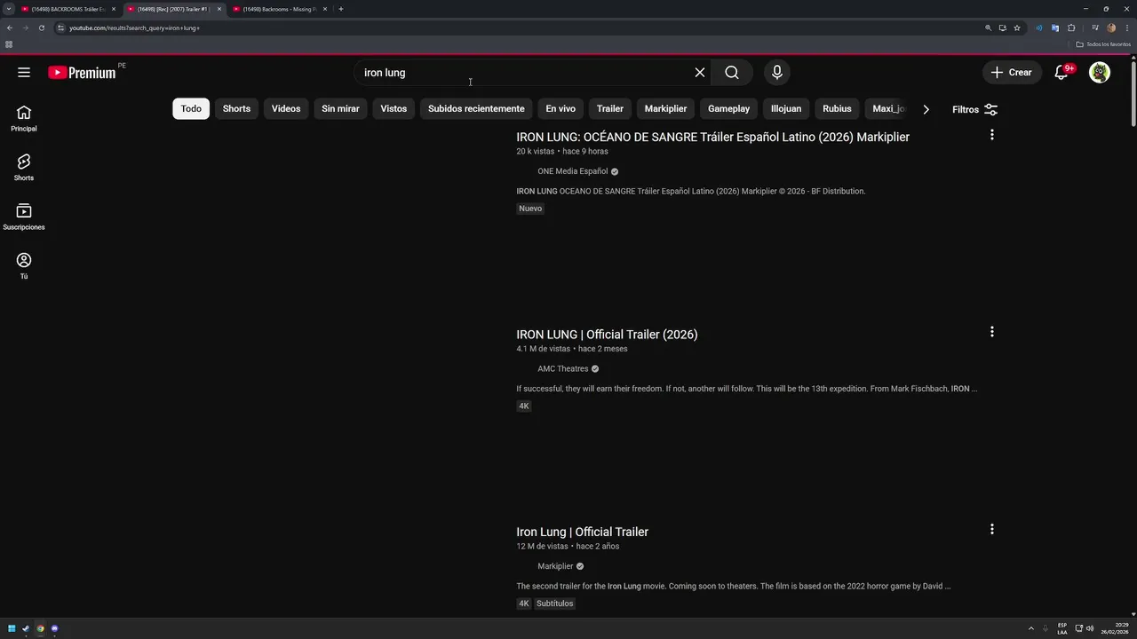Run search with magnifier button

pyautogui.click(x=732, y=73)
